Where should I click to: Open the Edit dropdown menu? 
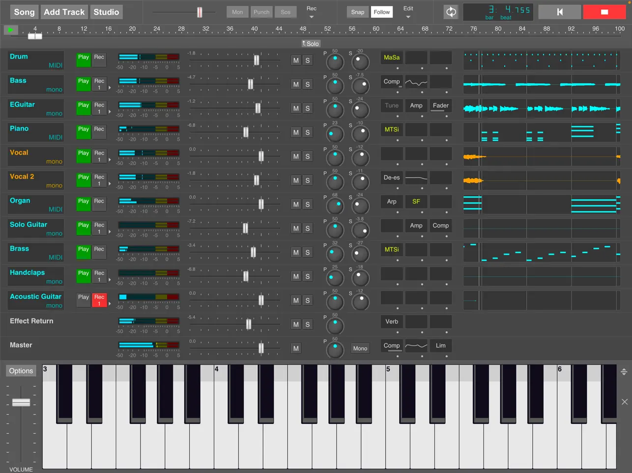click(x=408, y=12)
